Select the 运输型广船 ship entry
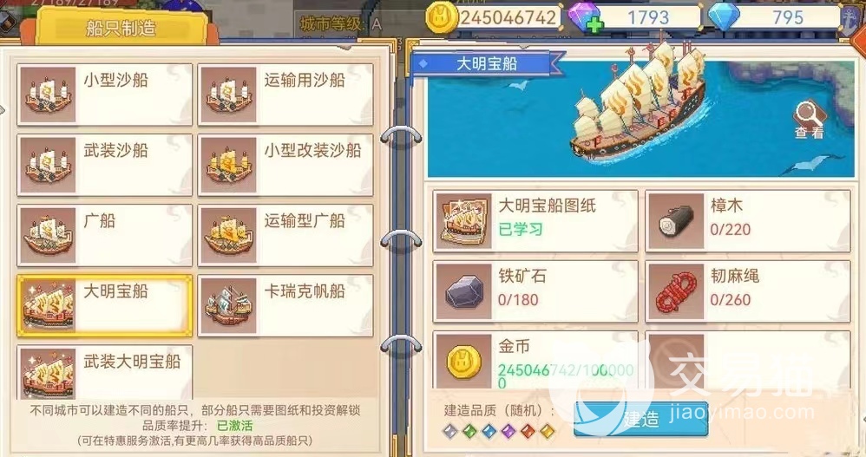The width and height of the screenshot is (866, 457). (x=285, y=235)
